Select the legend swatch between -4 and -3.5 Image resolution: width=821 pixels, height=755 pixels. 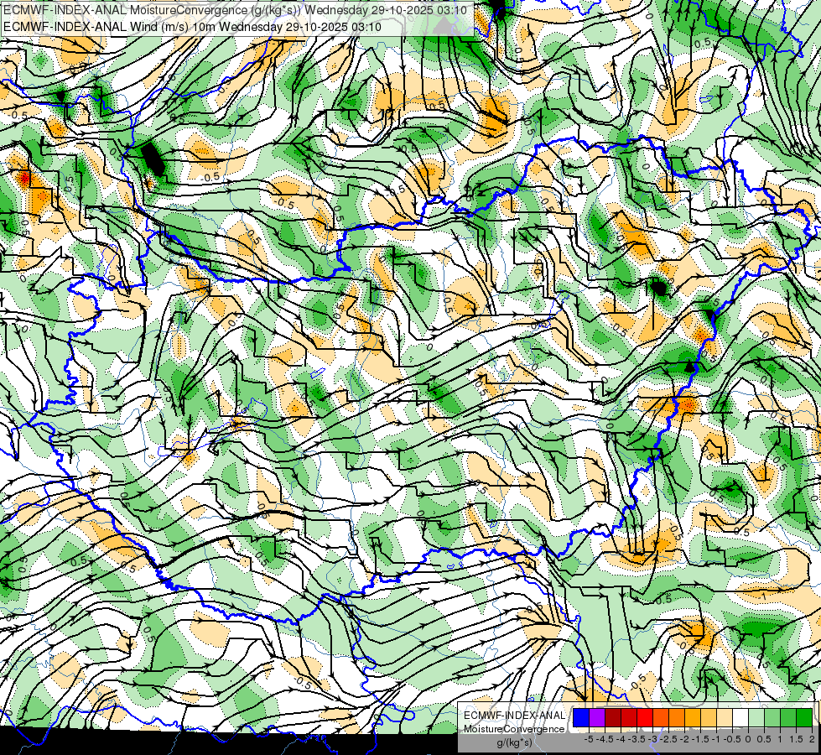[x=629, y=718]
